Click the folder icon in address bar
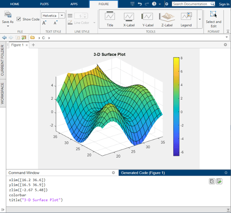The width and height of the screenshot is (231, 213). coord(32,38)
